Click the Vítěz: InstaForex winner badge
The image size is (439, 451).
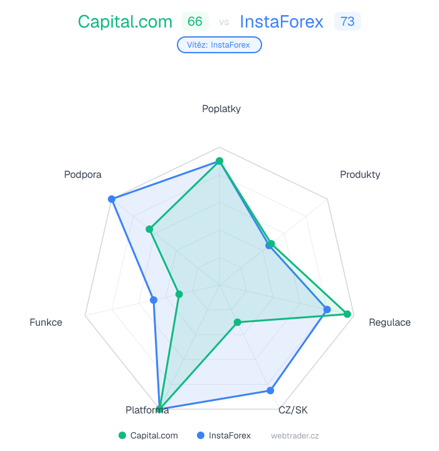219,44
